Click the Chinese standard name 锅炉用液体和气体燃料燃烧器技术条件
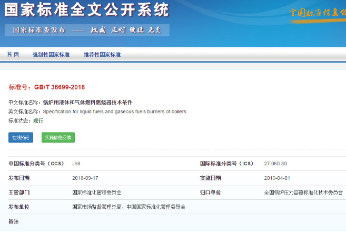Viewport: 346px width, 234px height. pos(87,103)
